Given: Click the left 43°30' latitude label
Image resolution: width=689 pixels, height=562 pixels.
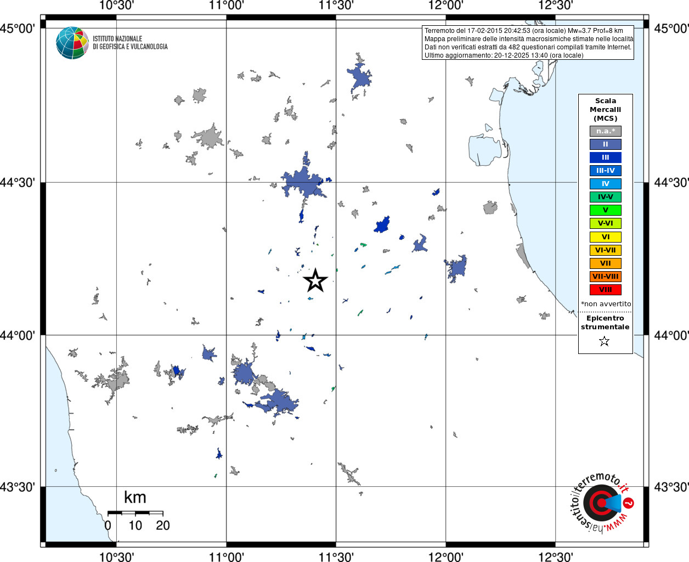Looking at the screenshot, I should tap(18, 487).
